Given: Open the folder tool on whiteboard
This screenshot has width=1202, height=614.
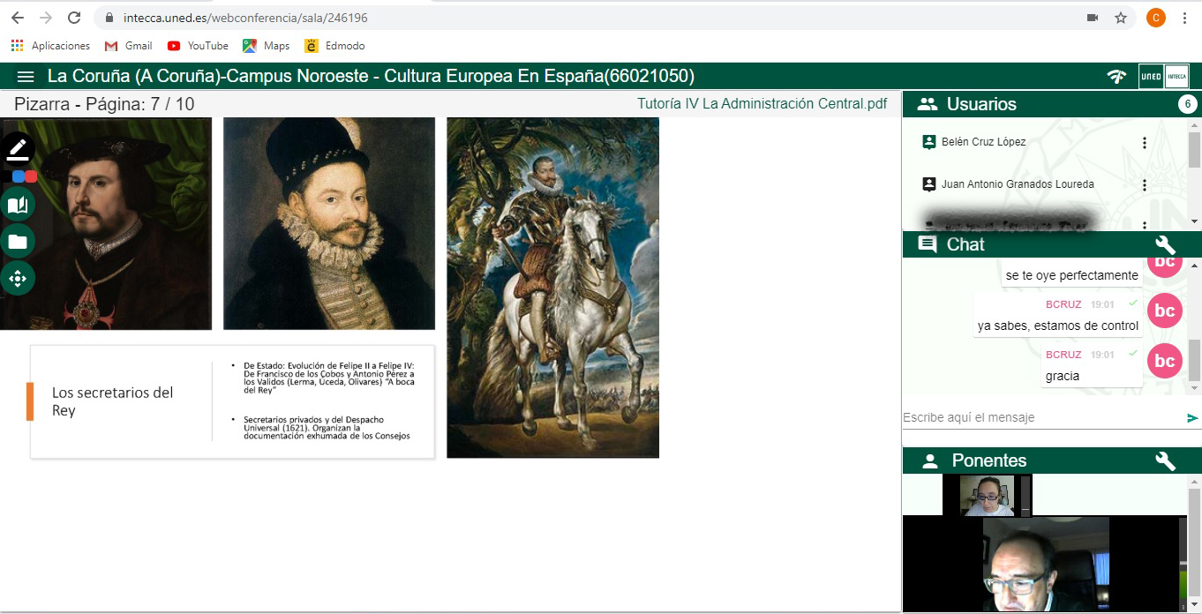Looking at the screenshot, I should tap(18, 242).
